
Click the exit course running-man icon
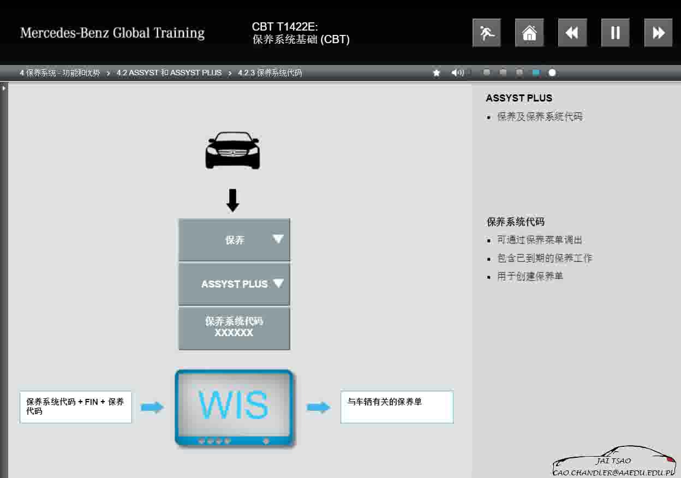(486, 33)
